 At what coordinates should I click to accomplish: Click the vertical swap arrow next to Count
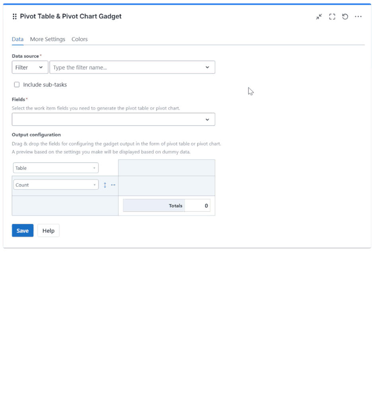(105, 184)
